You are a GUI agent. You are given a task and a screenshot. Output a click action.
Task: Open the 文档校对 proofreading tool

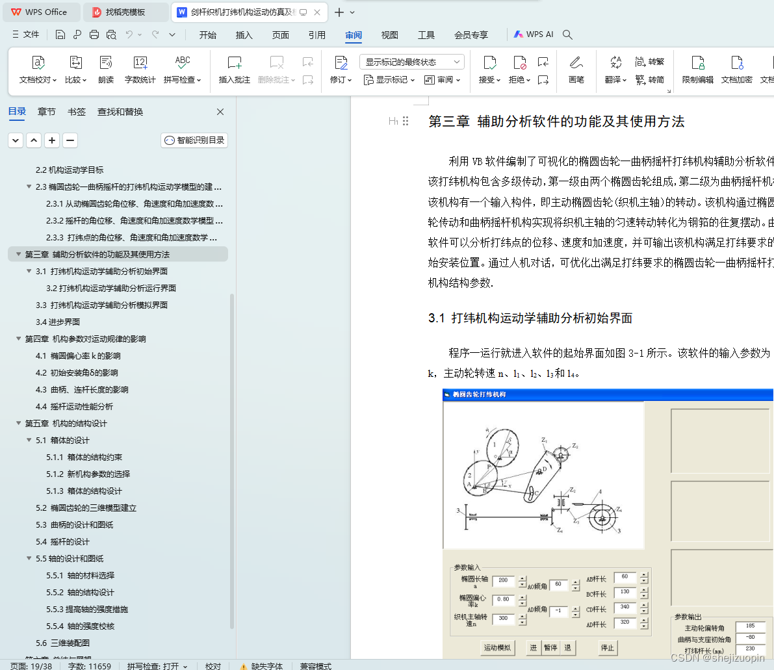(x=38, y=69)
